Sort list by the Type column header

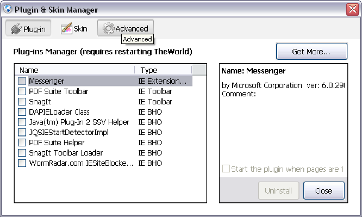pyautogui.click(x=163, y=70)
